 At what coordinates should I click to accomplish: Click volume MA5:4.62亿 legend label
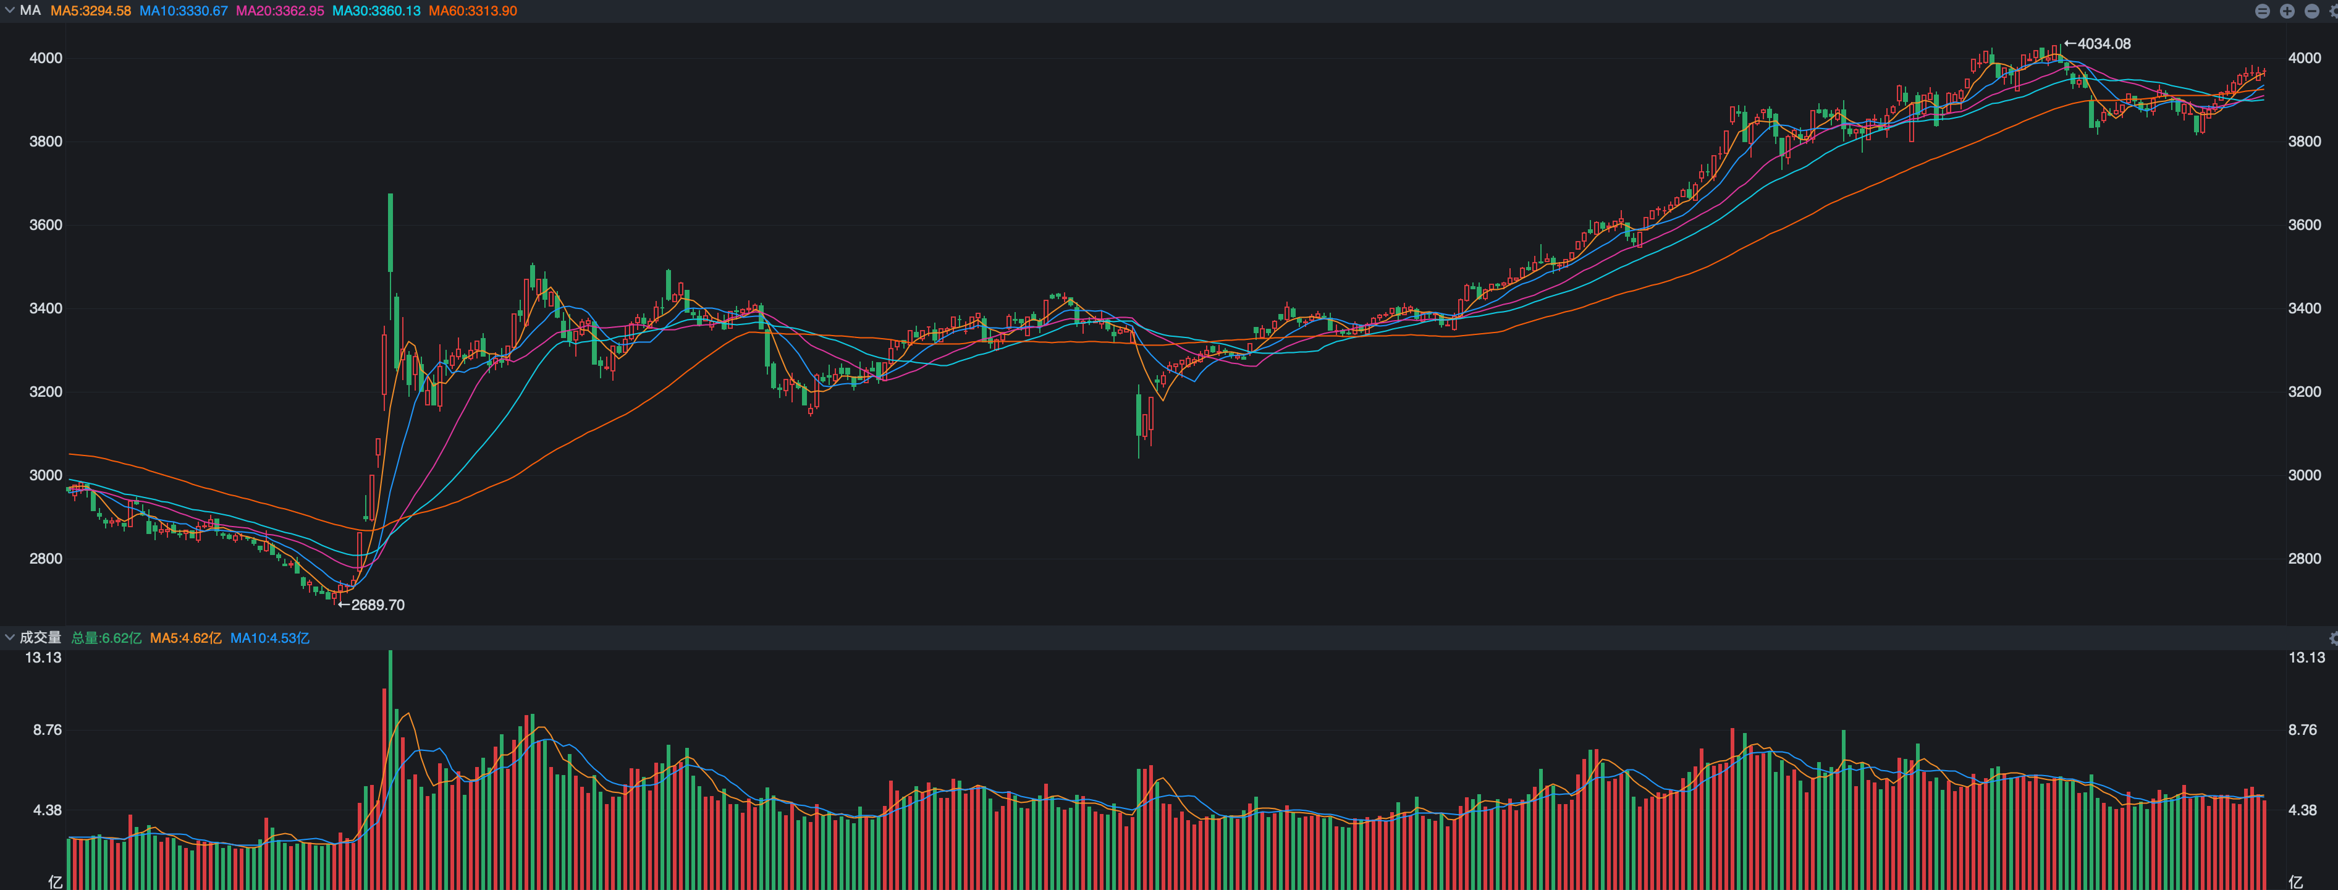(185, 638)
